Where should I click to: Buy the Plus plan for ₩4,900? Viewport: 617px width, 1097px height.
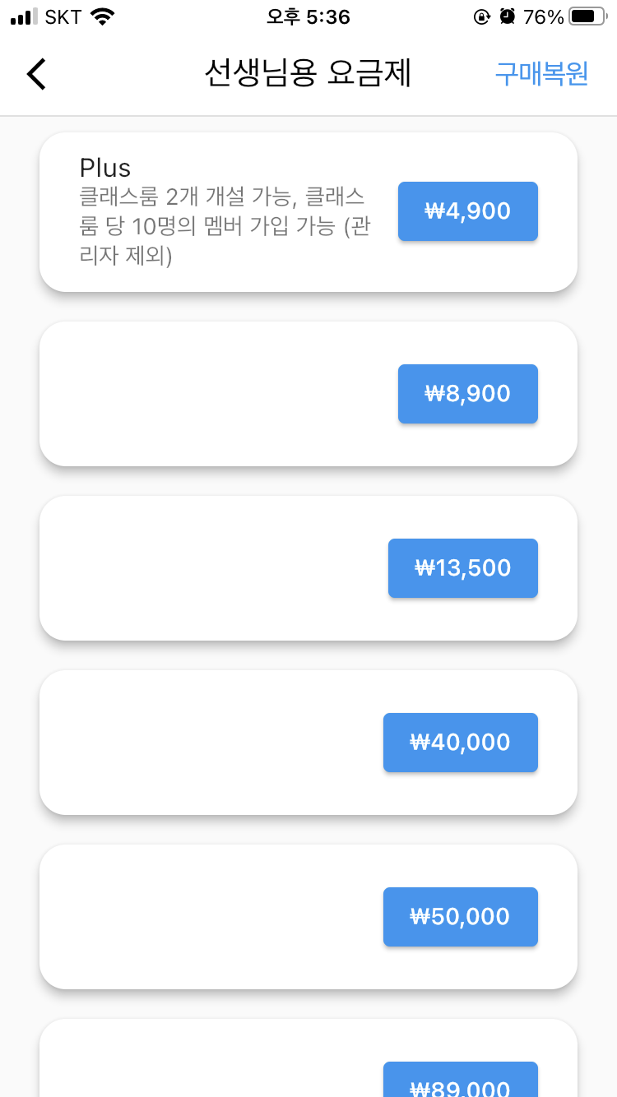click(x=468, y=211)
